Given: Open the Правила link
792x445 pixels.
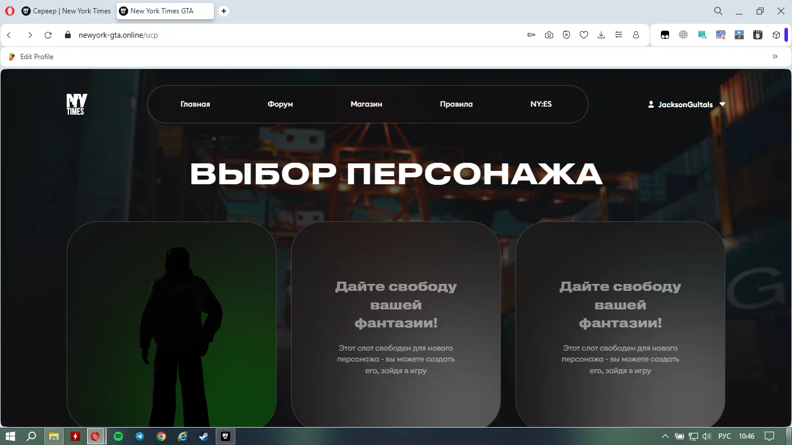Looking at the screenshot, I should [x=456, y=104].
